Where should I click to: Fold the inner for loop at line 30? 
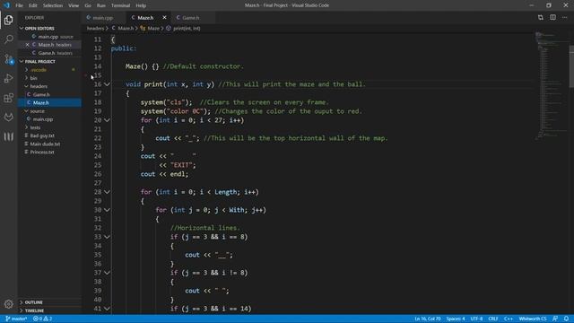coord(107,210)
